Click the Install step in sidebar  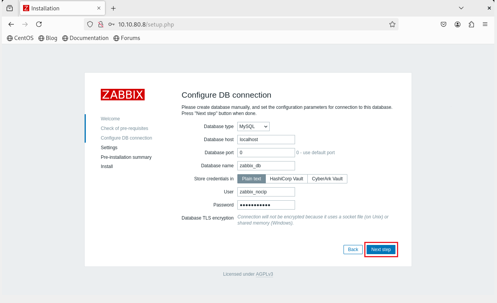click(x=107, y=166)
